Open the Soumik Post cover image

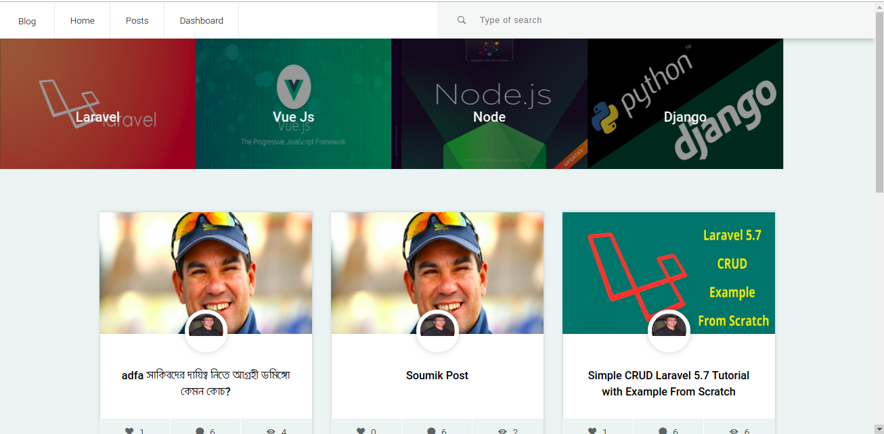(437, 273)
